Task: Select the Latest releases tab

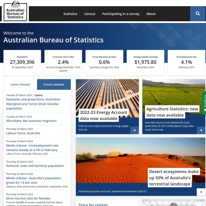Action: point(20,84)
